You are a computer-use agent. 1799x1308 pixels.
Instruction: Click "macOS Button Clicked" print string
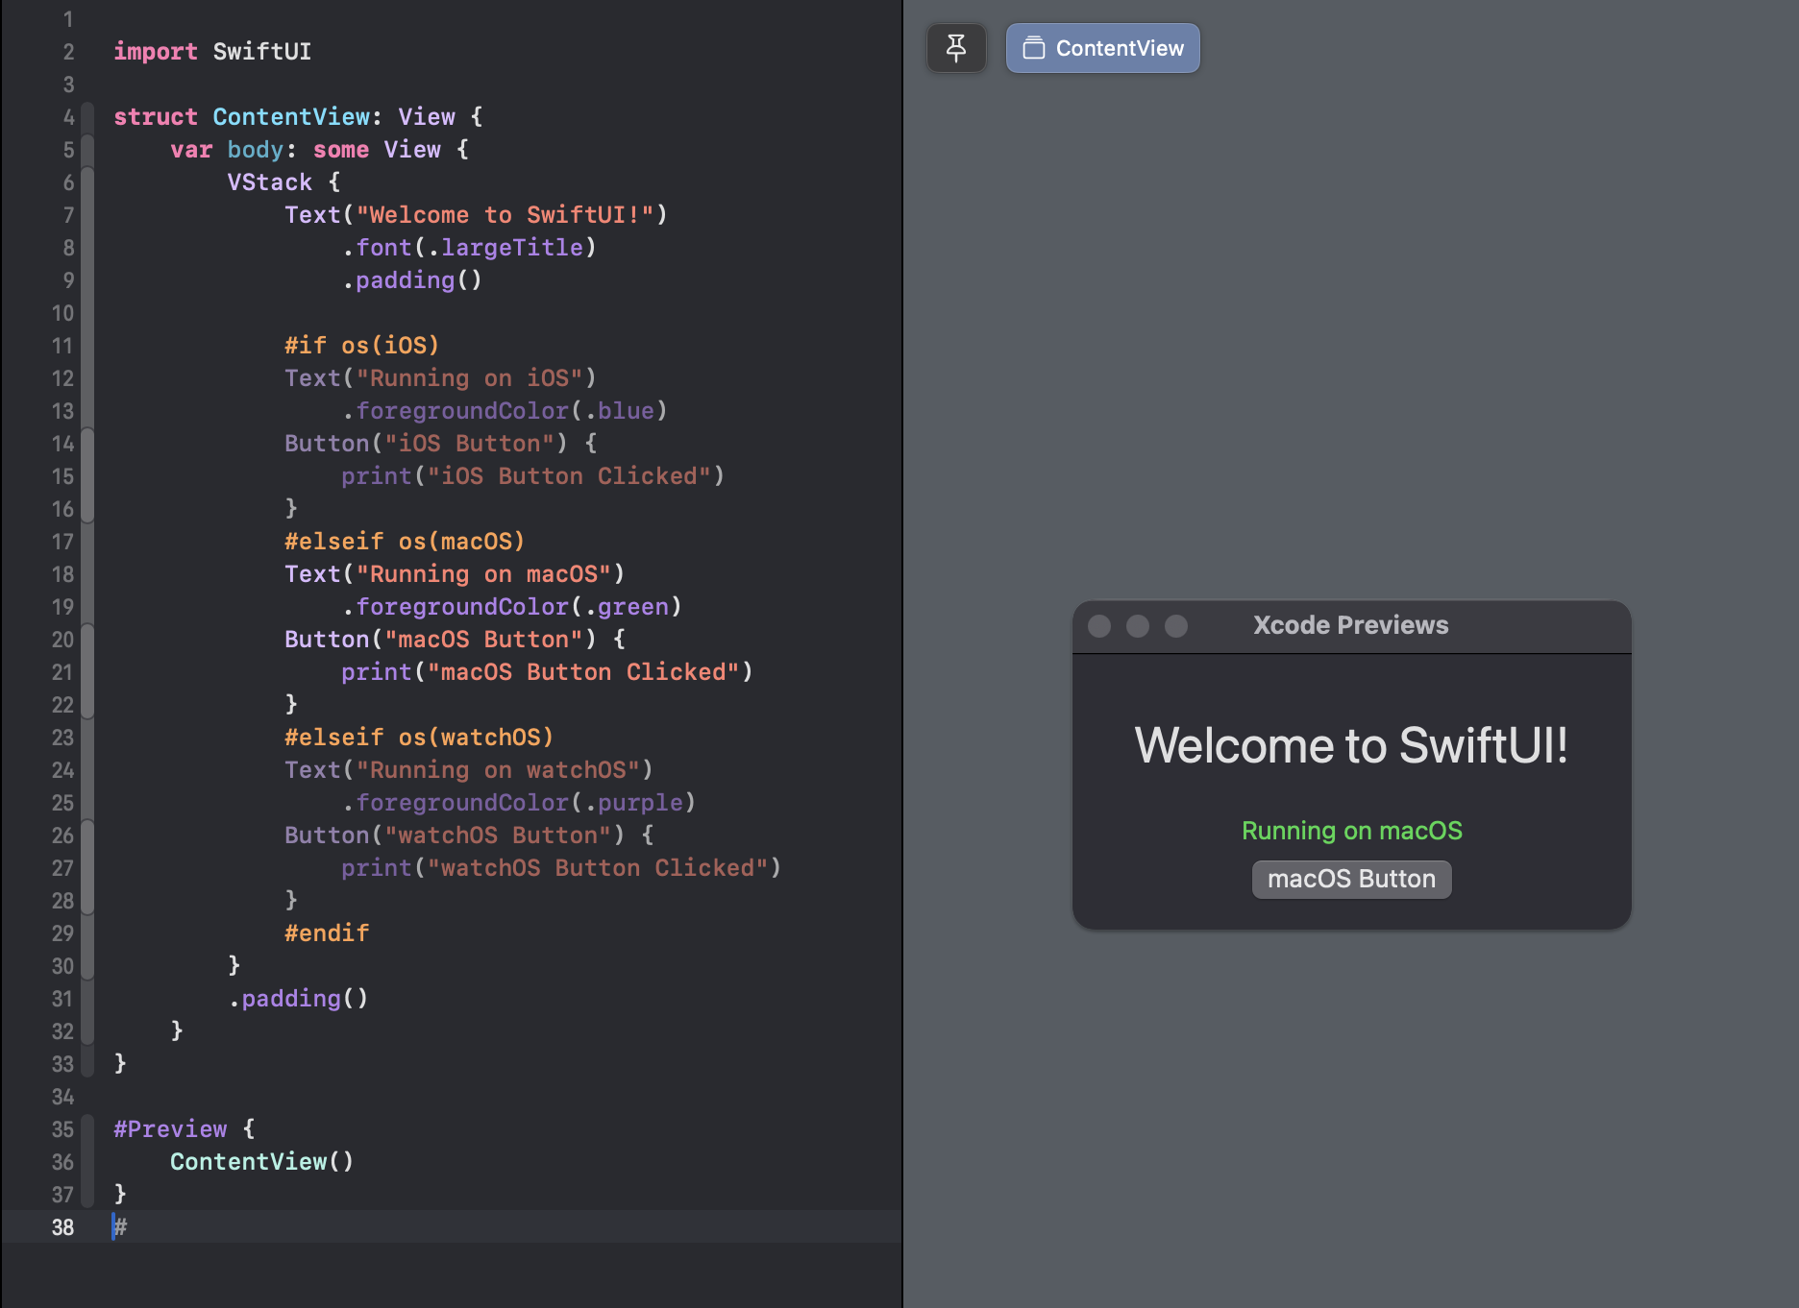583,672
